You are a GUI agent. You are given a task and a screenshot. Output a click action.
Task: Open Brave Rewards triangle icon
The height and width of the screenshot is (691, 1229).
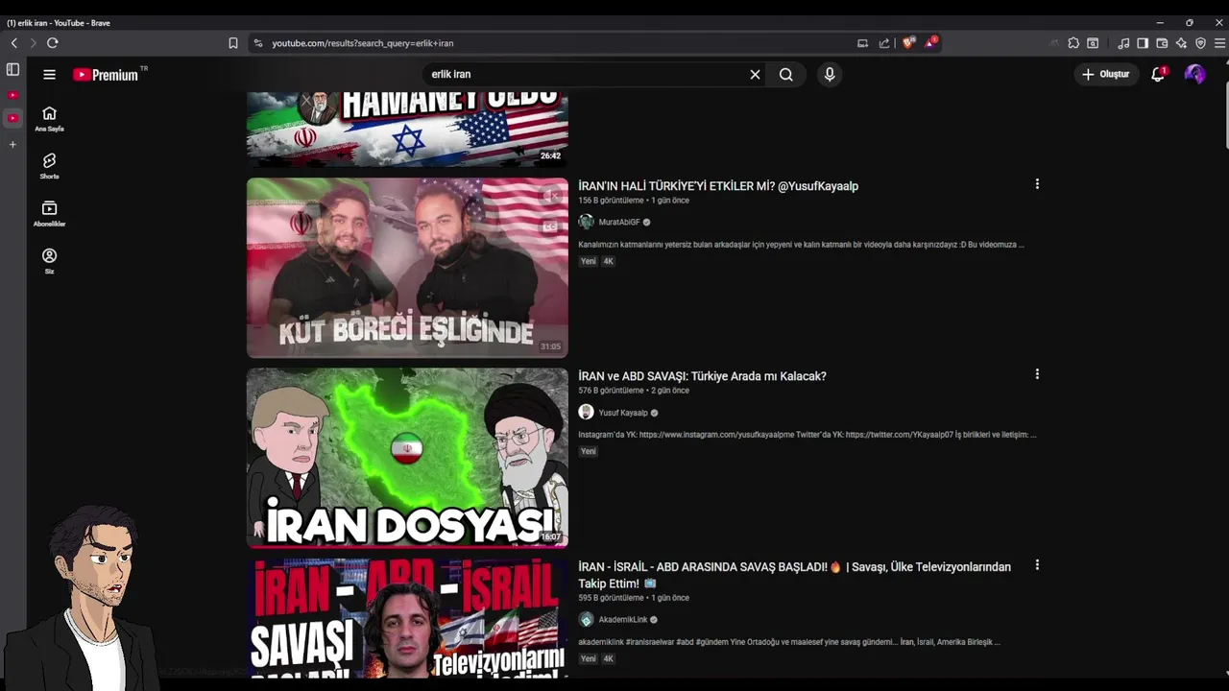coord(931,42)
